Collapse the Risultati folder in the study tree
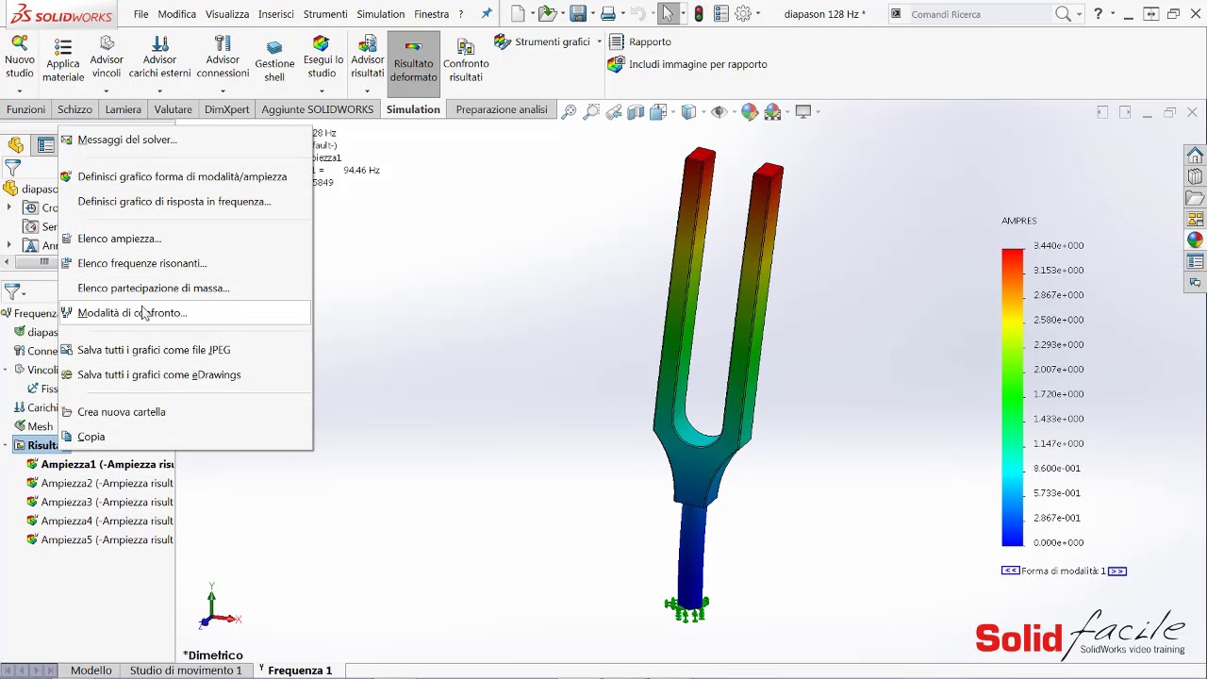 (x=6, y=445)
